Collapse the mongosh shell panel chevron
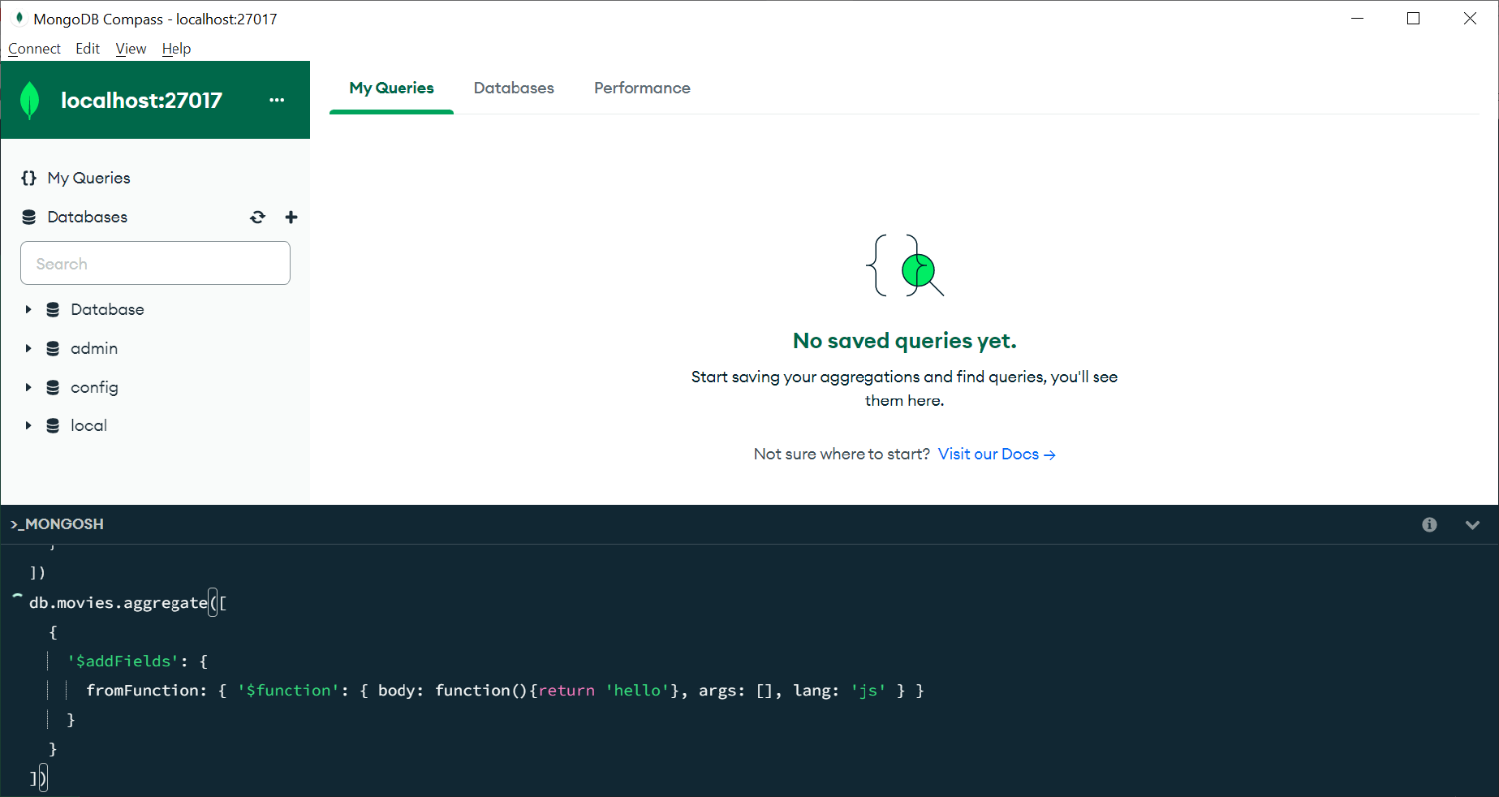 tap(1472, 524)
